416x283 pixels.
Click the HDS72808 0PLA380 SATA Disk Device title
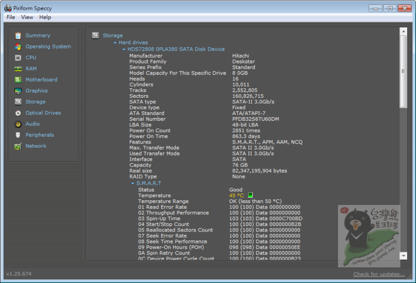click(176, 49)
